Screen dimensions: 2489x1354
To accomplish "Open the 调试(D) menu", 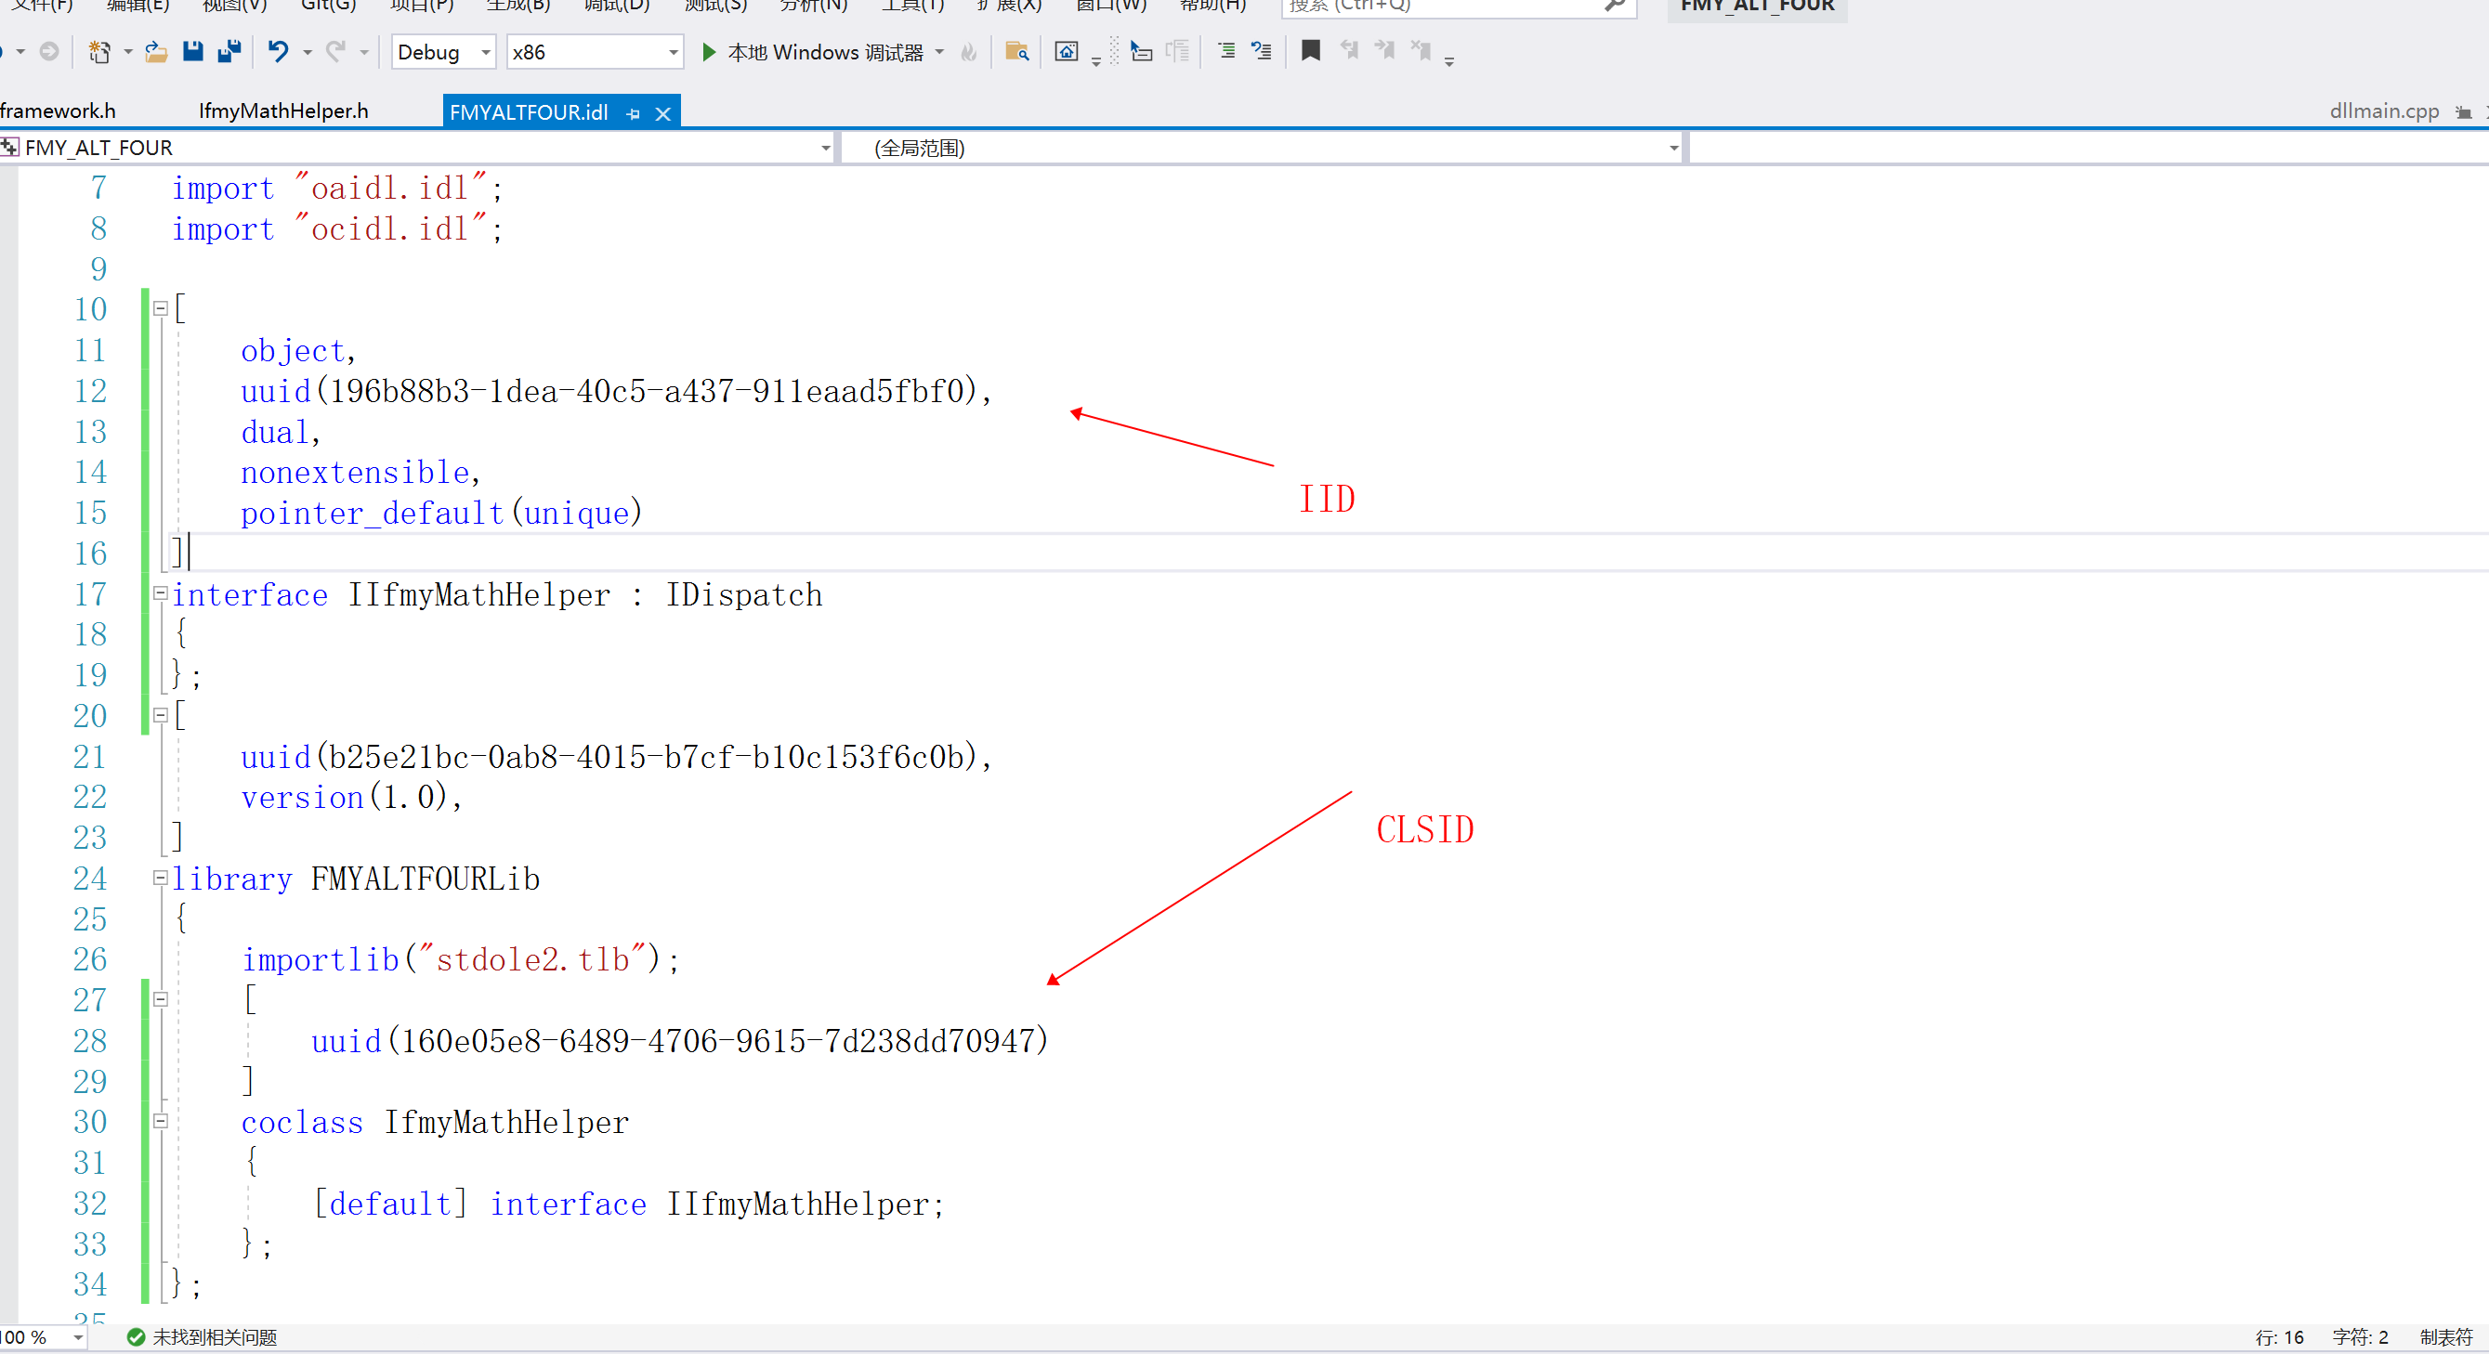I will click(x=617, y=5).
